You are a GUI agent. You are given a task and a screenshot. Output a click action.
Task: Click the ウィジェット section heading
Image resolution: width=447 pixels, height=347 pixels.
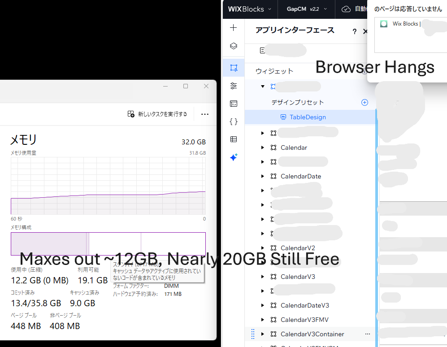[x=274, y=71]
